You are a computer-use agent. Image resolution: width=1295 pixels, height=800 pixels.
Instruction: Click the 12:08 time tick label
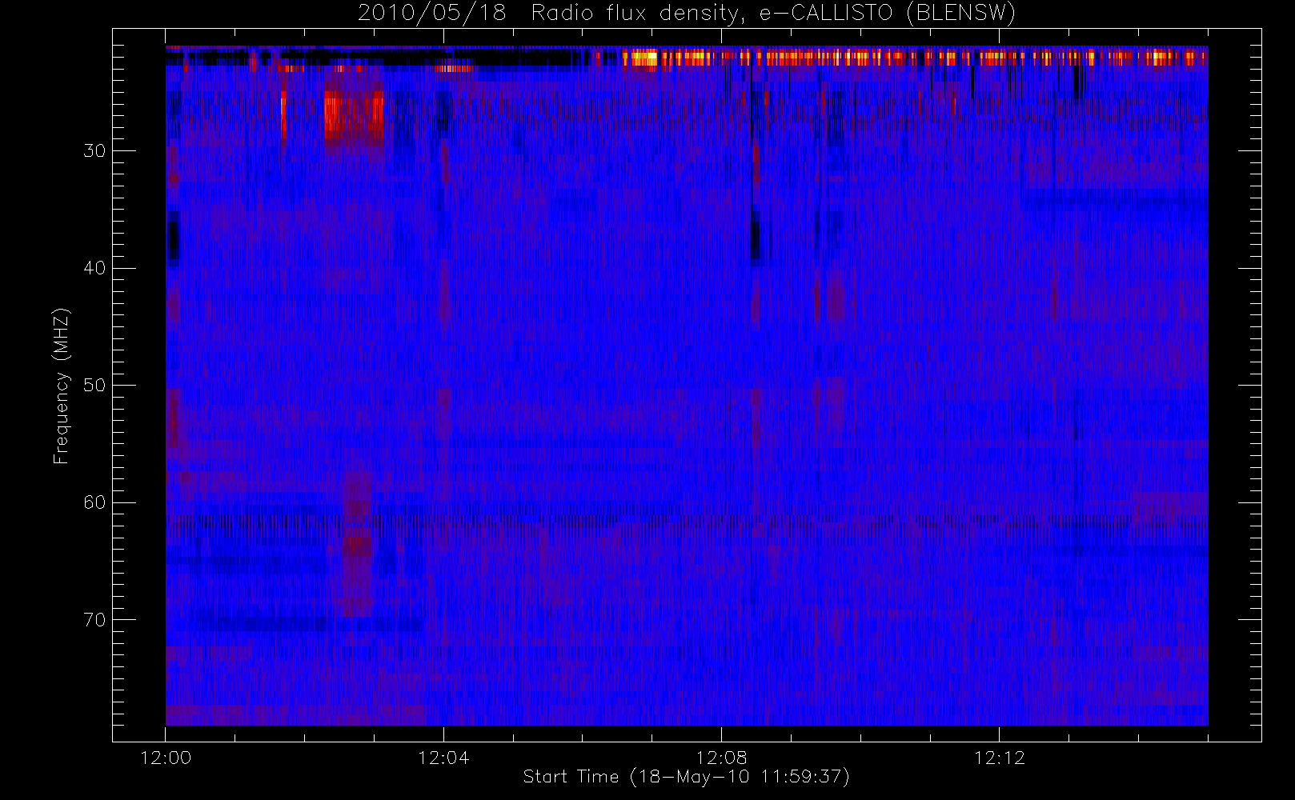click(x=721, y=758)
